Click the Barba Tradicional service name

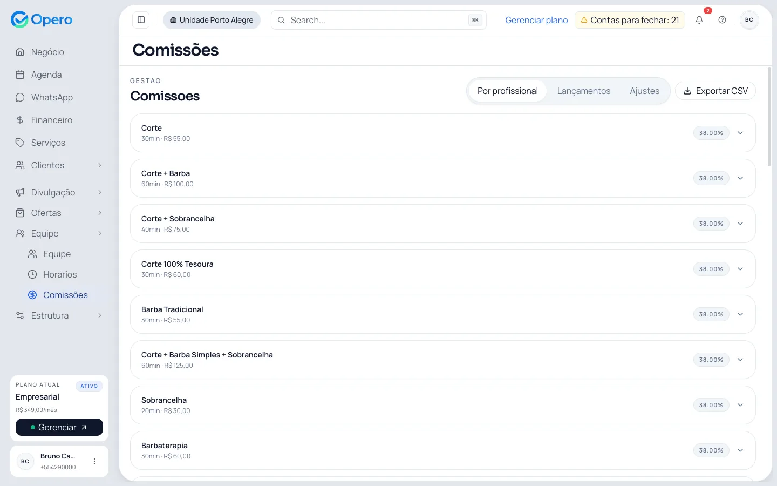[172, 309]
